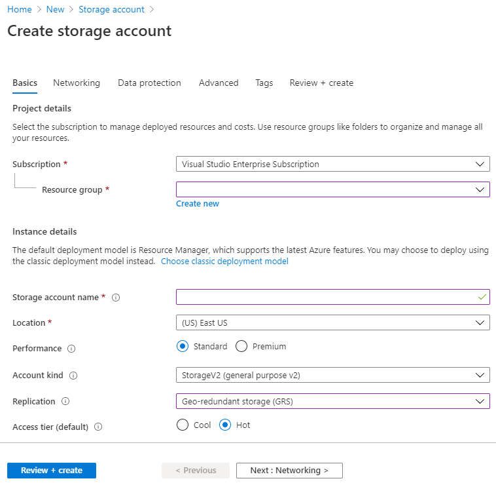Choose the Hot access tier

click(x=225, y=425)
